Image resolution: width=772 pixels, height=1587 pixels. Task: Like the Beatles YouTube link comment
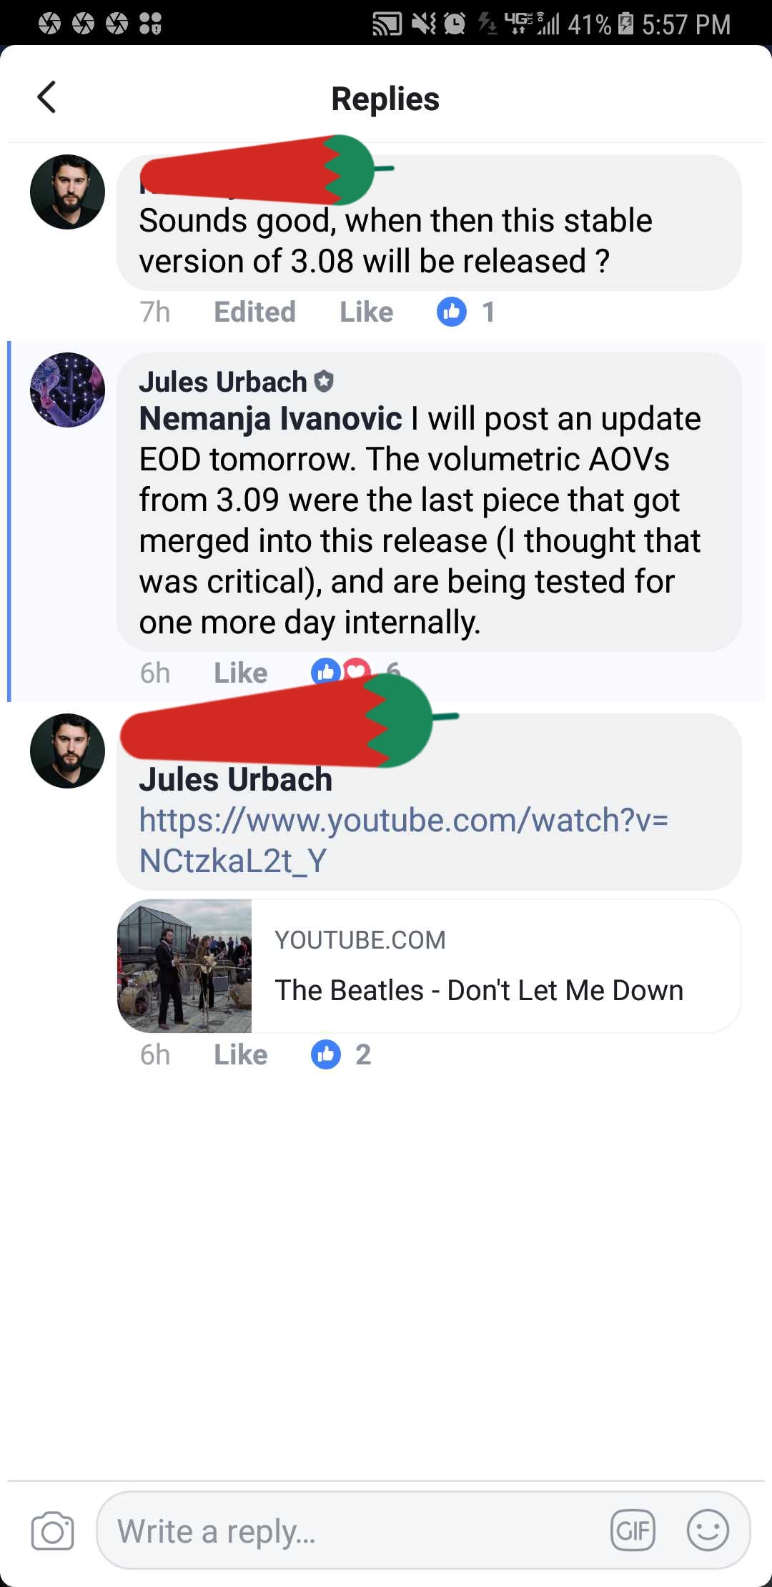241,1054
